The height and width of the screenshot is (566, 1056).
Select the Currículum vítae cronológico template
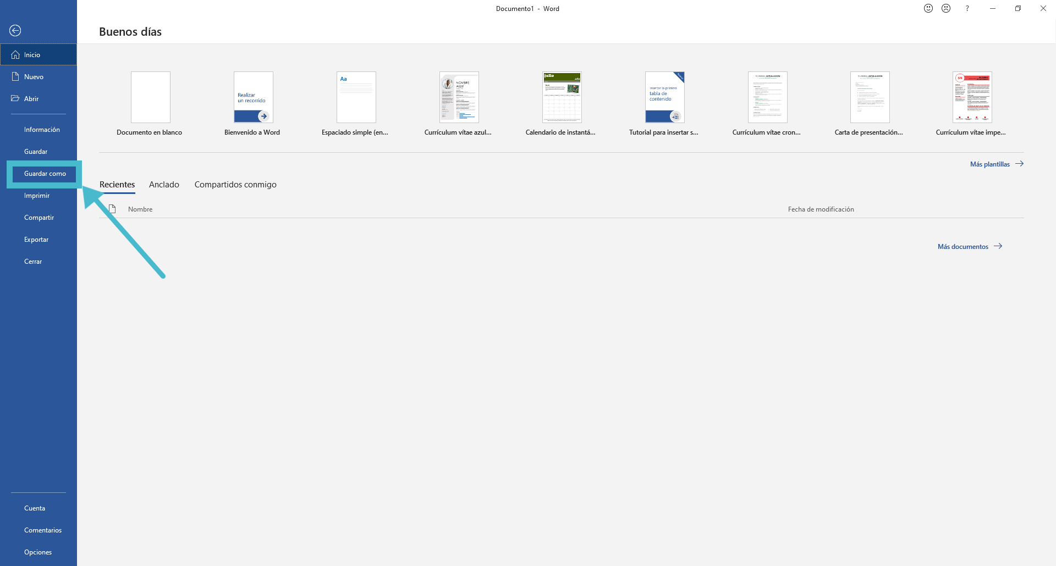[767, 104]
